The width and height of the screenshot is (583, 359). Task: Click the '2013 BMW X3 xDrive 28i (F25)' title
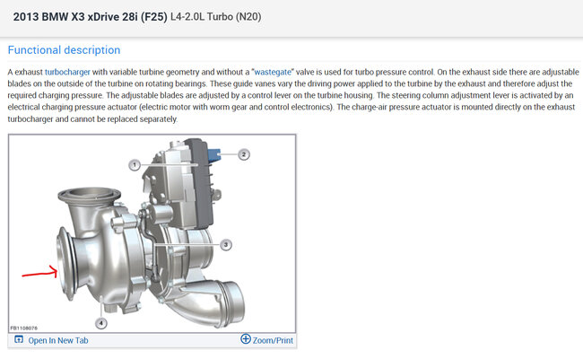pos(91,17)
